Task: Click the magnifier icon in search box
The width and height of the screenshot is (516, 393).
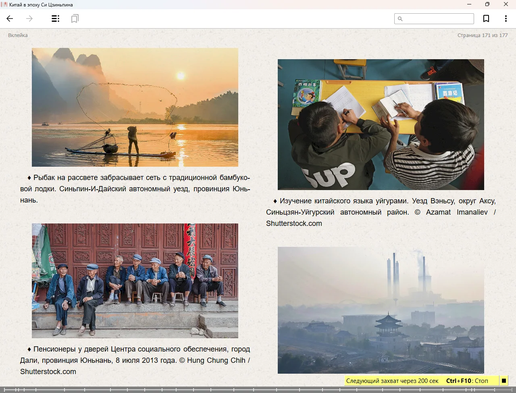Action: 400,19
